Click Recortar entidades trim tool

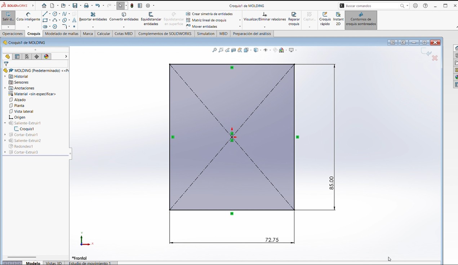coord(93,17)
